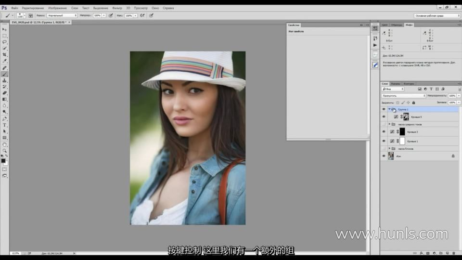This screenshot has width=462, height=260.
Task: Hide the Фон background layer
Action: pos(384,156)
